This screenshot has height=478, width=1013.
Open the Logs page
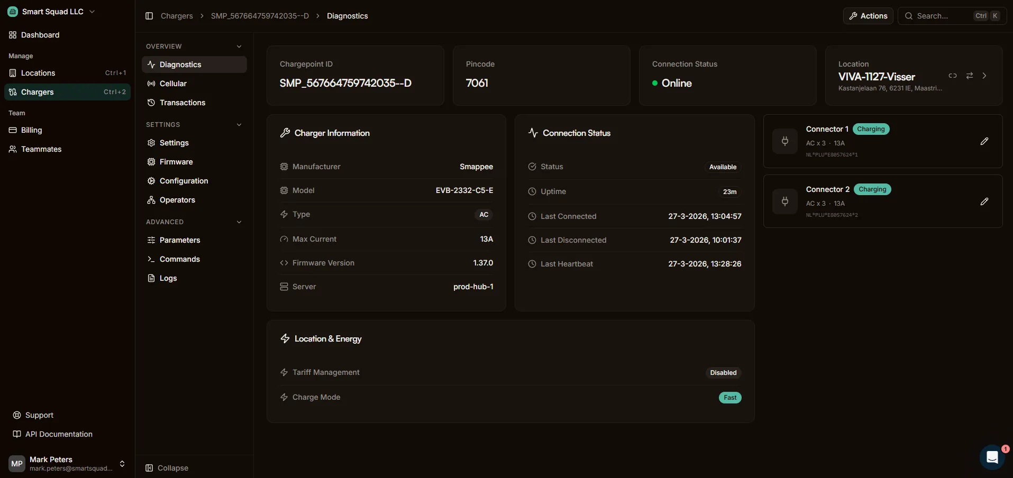(x=167, y=278)
